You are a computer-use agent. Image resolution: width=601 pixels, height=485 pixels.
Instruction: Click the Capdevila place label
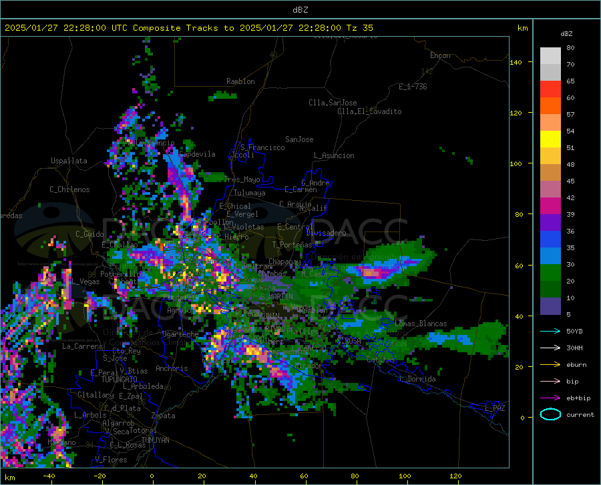198,154
